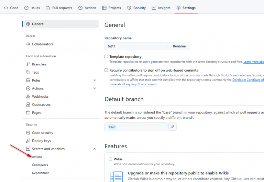This screenshot has width=264, height=182.
Task: Click the Repository name text field
Action: tap(136, 46)
